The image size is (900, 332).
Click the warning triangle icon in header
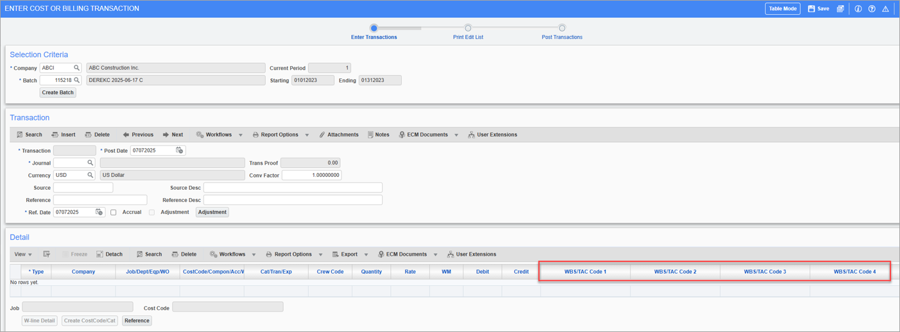pos(885,9)
